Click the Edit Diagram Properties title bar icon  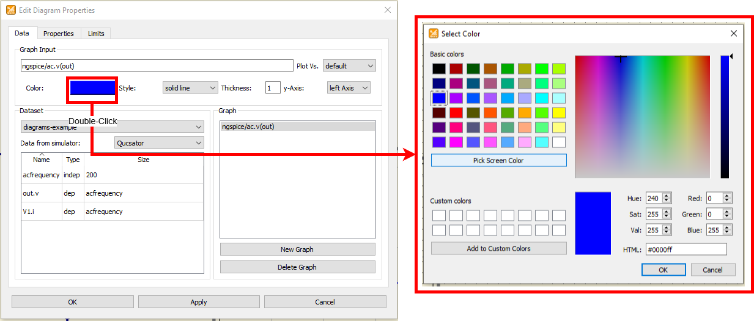pyautogui.click(x=11, y=10)
